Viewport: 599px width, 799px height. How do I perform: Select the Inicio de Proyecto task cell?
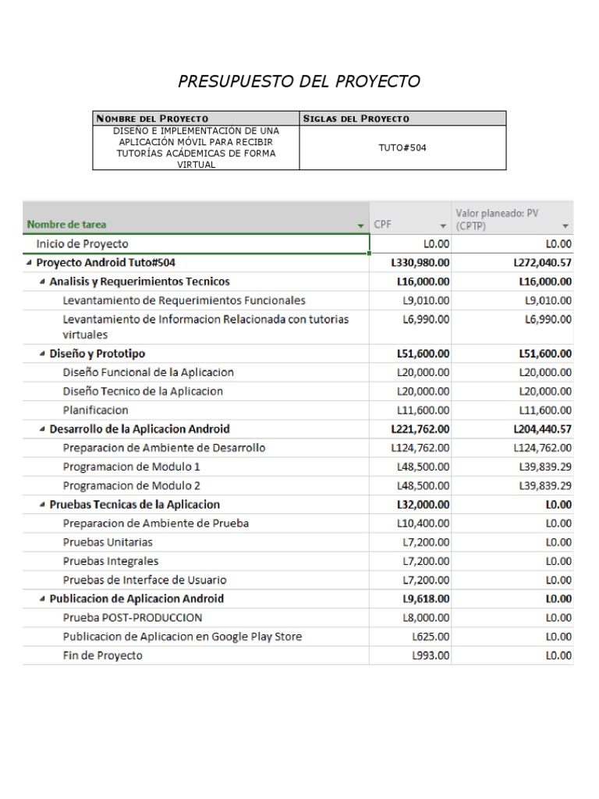[196, 243]
